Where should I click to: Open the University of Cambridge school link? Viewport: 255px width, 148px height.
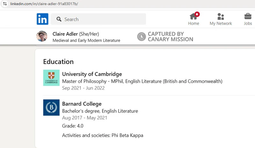pyautogui.click(x=92, y=74)
